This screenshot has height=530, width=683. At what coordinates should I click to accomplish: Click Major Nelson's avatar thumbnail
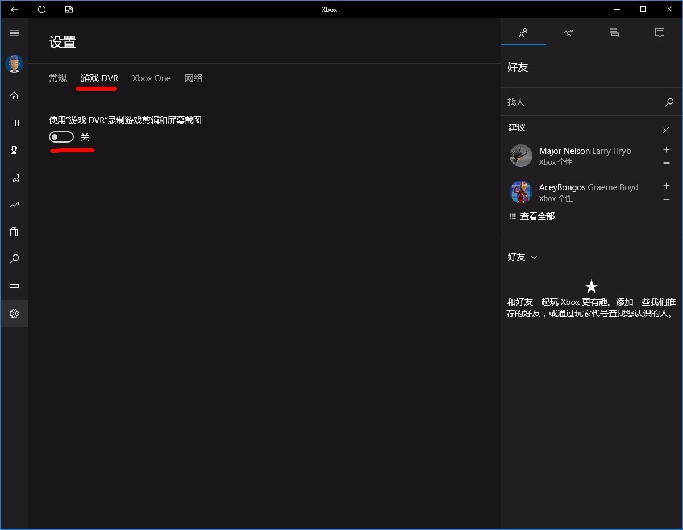click(521, 156)
